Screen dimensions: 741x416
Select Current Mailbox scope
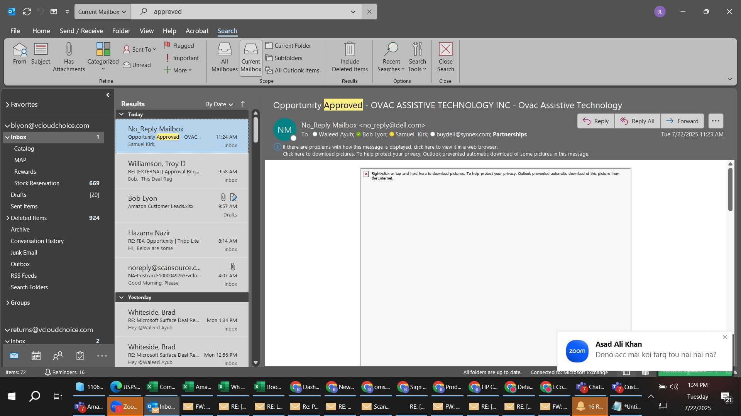(251, 57)
